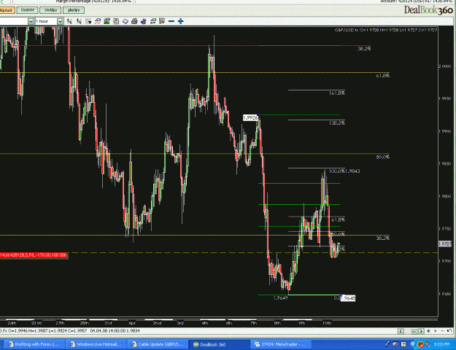Zoom in with the blue plus icon
This screenshot has height=350, width=456.
tap(181, 21)
